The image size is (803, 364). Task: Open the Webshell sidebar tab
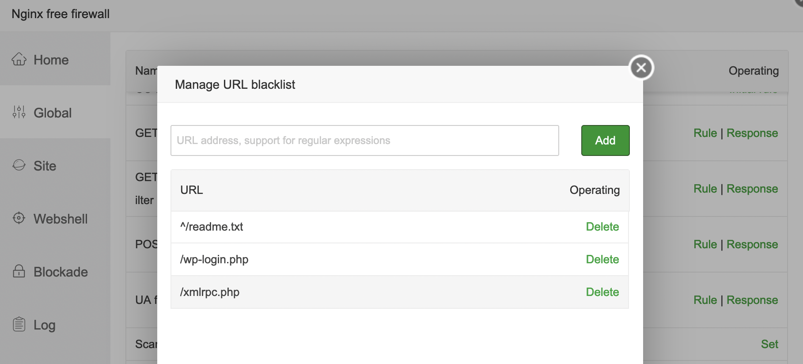pos(61,219)
